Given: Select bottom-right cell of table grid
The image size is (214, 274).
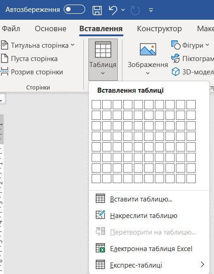Looking at the screenshot, I should (x=191, y=179).
